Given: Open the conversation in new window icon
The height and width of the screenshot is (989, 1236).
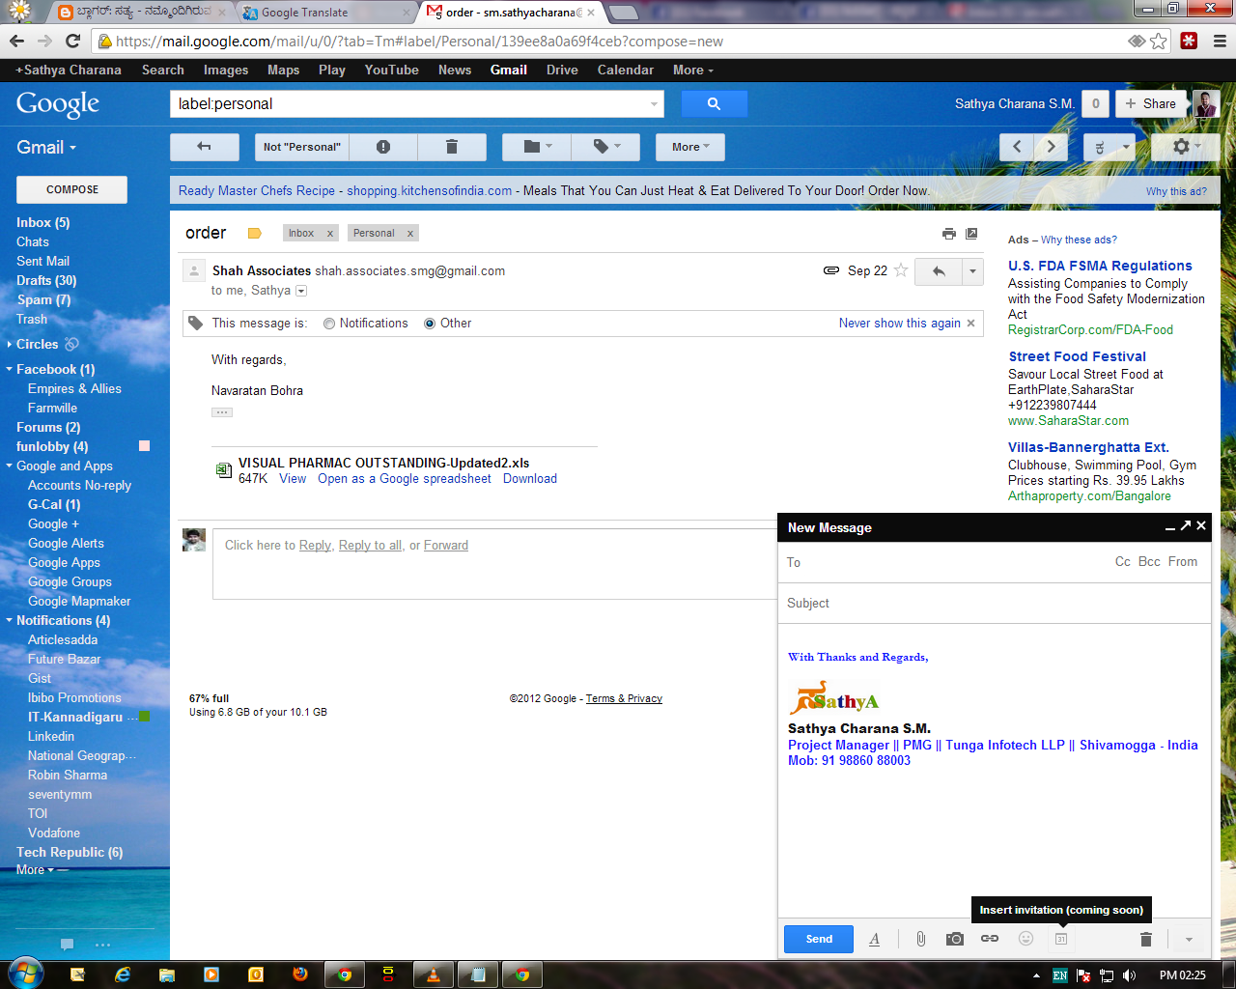Looking at the screenshot, I should [971, 234].
